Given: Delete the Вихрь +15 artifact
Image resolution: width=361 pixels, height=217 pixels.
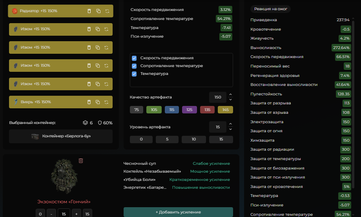Looking at the screenshot, I should pos(89,102).
